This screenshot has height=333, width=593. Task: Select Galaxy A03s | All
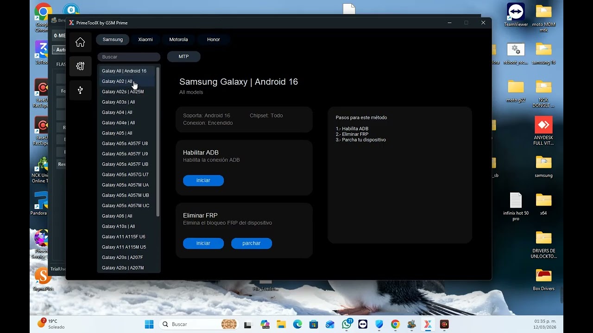(127, 102)
